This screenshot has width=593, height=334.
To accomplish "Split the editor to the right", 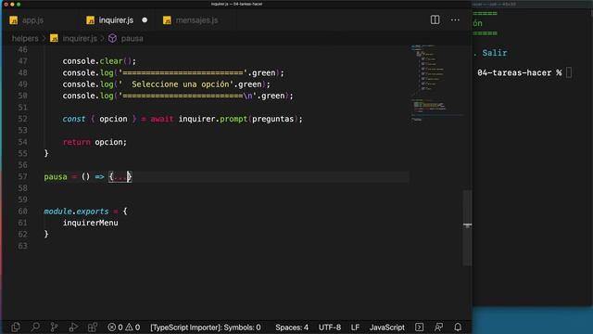I will [435, 19].
